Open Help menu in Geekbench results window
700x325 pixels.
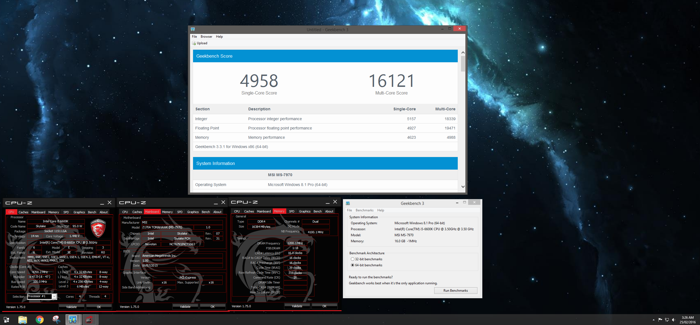coord(219,37)
